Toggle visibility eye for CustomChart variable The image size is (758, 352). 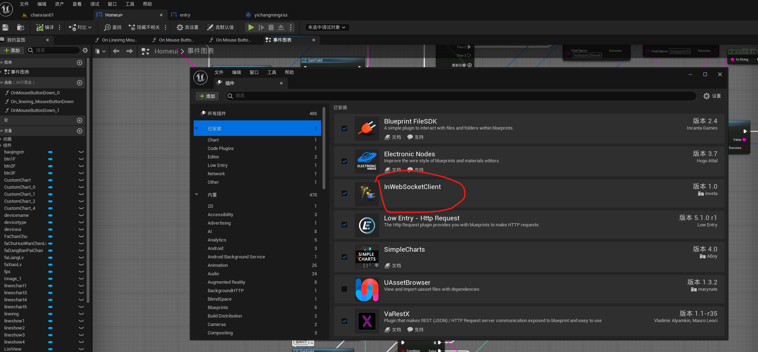[81, 180]
